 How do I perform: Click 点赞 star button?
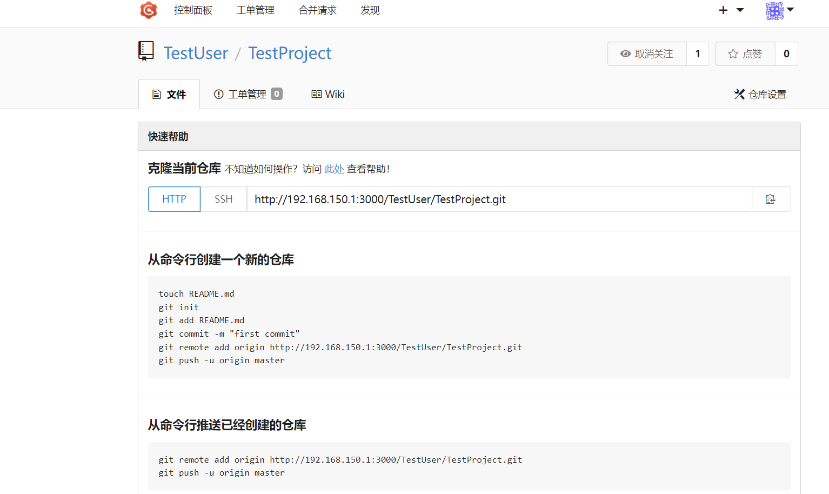[x=745, y=54]
